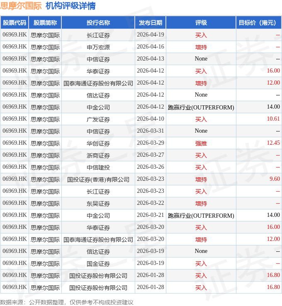Select 中金公司 in the 2026-04-12 row
This screenshot has height=306, width=282.
coord(98,107)
